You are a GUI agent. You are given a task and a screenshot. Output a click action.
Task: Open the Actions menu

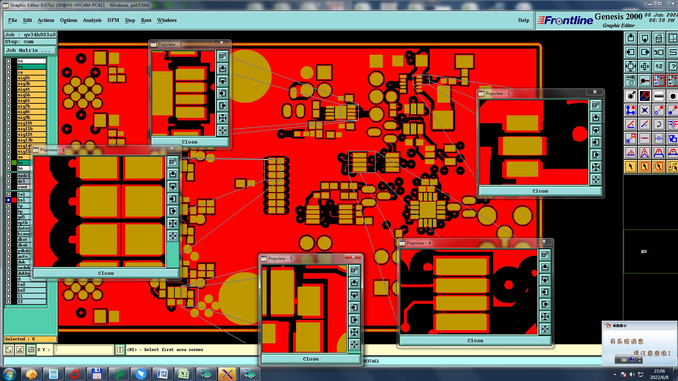pyautogui.click(x=46, y=20)
